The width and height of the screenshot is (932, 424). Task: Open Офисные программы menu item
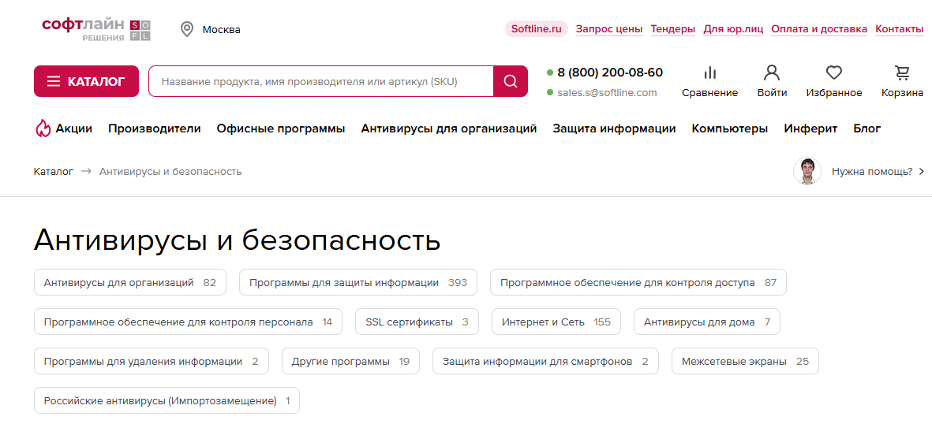[x=281, y=128]
